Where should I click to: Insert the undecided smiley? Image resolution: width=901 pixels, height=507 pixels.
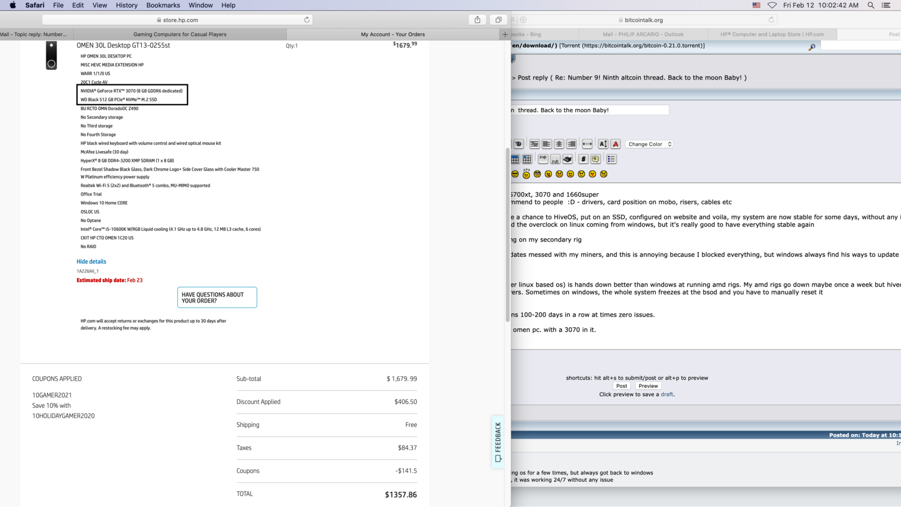581,174
